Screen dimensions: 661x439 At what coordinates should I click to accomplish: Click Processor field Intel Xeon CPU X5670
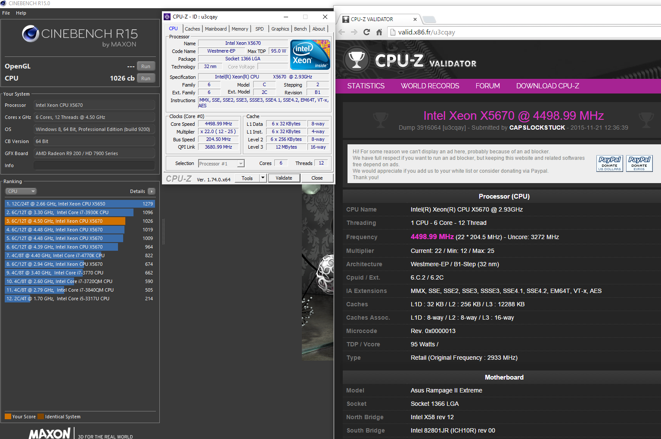click(94, 105)
